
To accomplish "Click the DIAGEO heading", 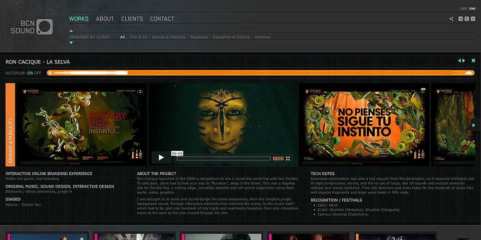I will pyautogui.click(x=13, y=199).
